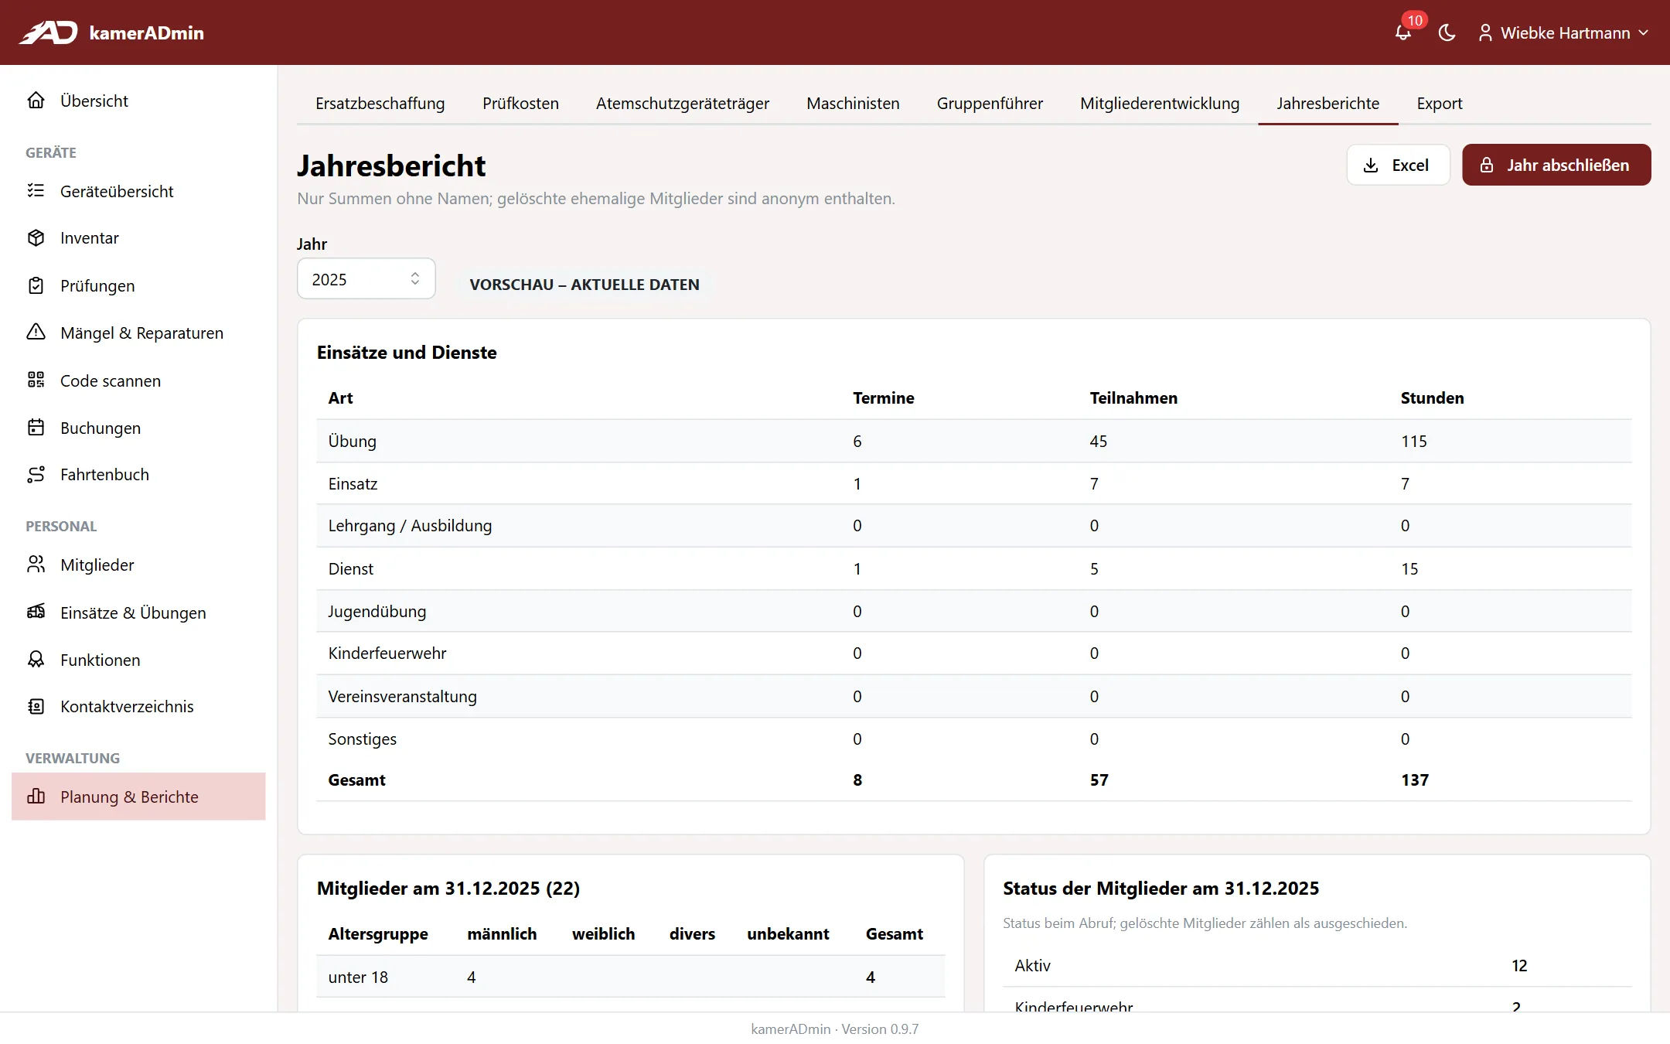Open Einsätze & Übungen fire truck icon
This screenshot has width=1670, height=1044.
[36, 612]
